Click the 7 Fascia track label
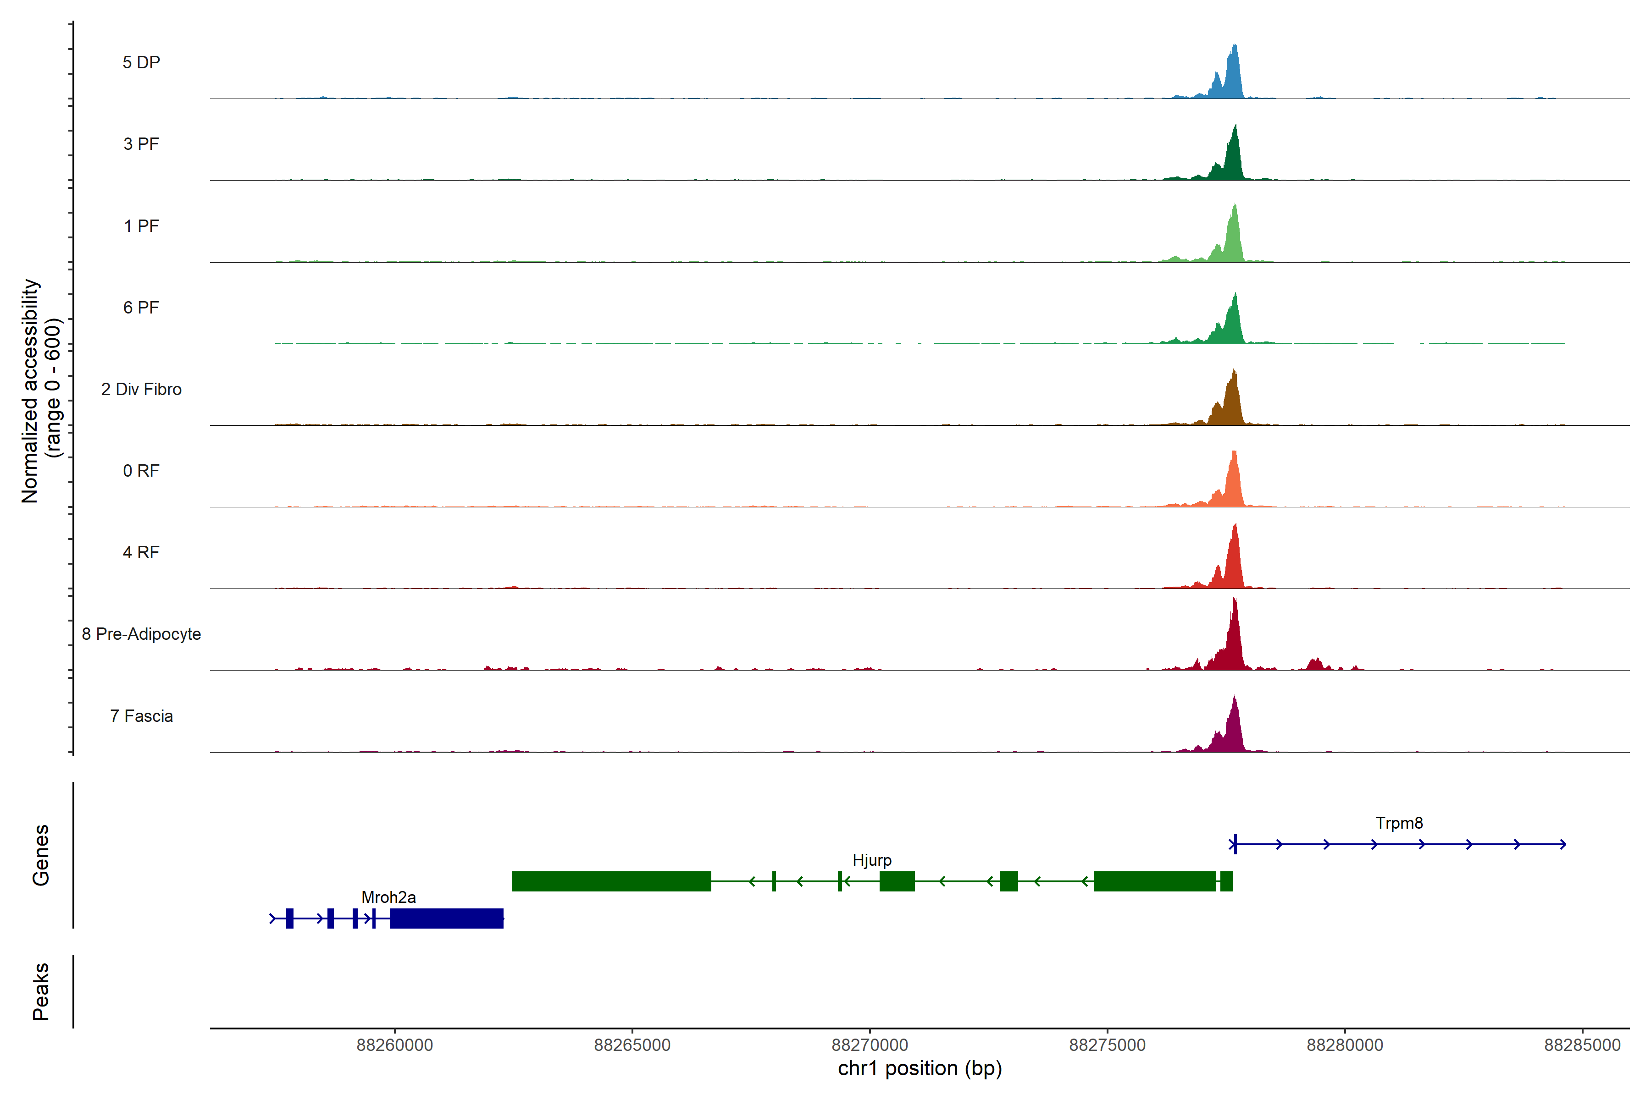Image resolution: width=1651 pixels, height=1100 pixels. point(141,715)
